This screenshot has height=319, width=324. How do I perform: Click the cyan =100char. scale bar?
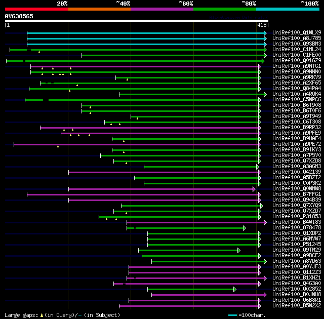click(232, 315)
